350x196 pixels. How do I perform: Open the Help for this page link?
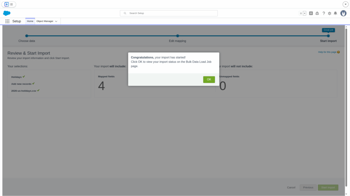tap(327, 52)
